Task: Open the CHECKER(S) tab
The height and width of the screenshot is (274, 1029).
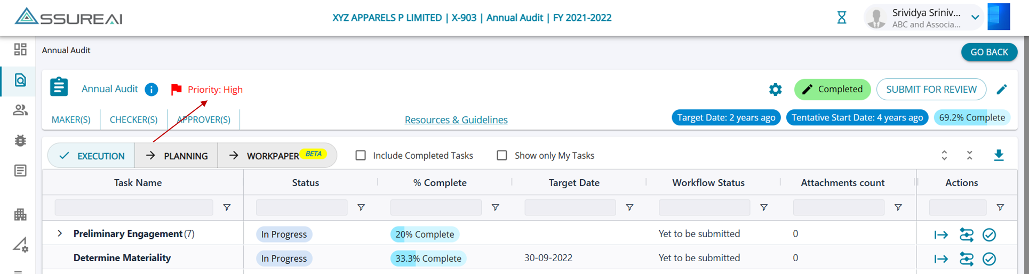Action: 133,120
